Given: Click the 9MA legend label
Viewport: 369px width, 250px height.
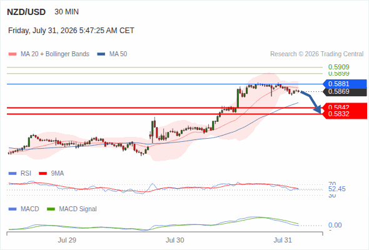Looking at the screenshot, I should 58,174.
